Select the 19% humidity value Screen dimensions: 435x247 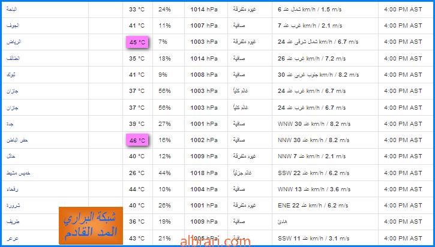(x=164, y=222)
